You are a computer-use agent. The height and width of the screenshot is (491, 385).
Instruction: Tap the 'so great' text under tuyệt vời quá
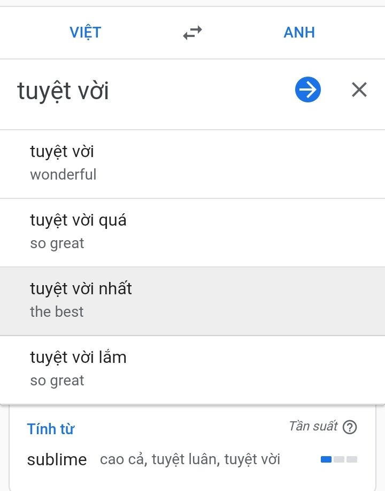coord(57,243)
